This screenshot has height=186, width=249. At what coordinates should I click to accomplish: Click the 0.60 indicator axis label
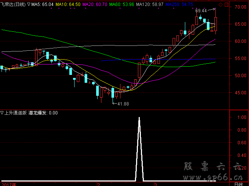(x=242, y=143)
